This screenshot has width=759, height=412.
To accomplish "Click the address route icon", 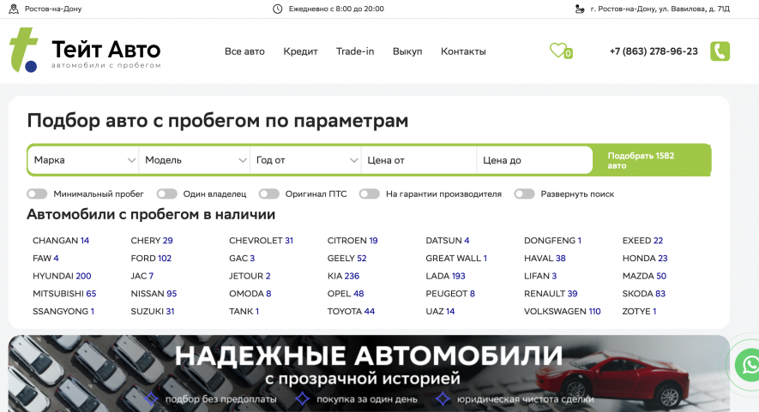I will [580, 9].
